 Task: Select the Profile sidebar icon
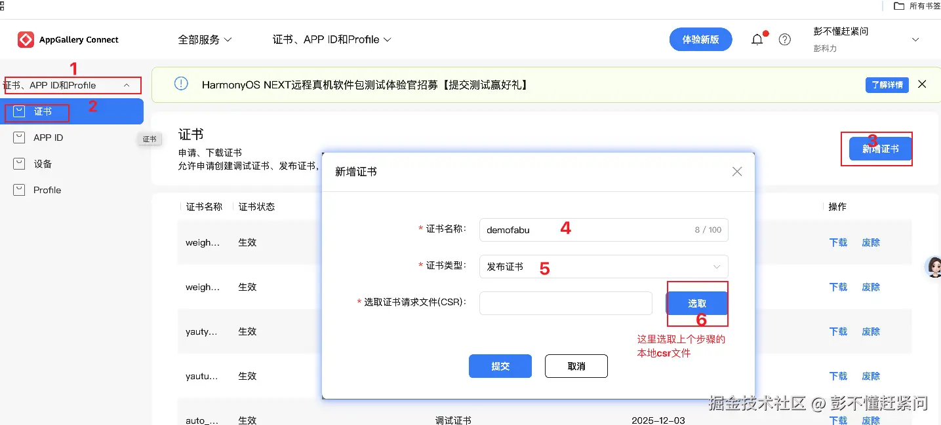click(20, 190)
